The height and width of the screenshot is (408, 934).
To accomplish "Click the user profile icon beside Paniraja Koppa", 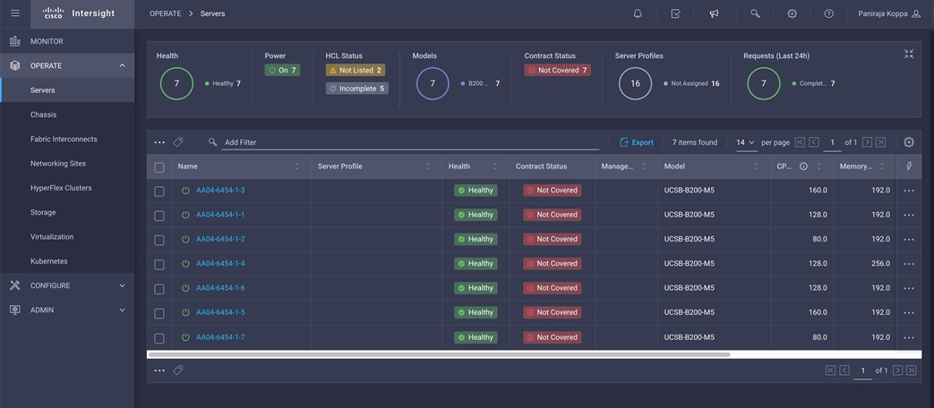I will coord(916,13).
